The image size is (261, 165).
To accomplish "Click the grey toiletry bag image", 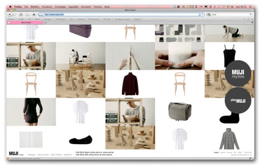I will tap(180, 111).
